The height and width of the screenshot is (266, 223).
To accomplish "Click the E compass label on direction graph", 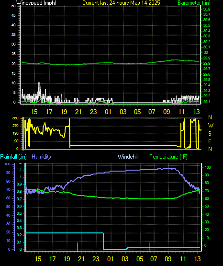I will (210, 141).
